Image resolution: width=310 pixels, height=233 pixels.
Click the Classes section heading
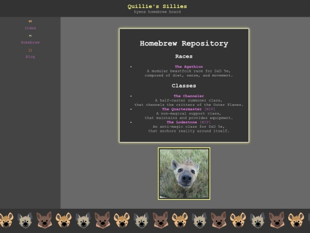coord(184,86)
